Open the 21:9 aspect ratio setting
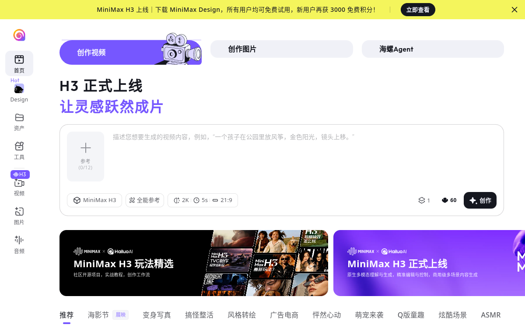Viewport: 525px width, 328px height. [223, 200]
